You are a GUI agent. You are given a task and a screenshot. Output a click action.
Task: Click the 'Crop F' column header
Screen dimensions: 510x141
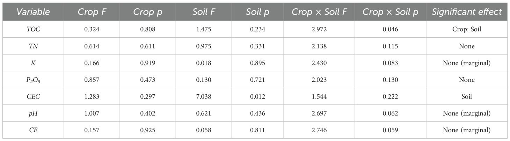click(x=92, y=12)
